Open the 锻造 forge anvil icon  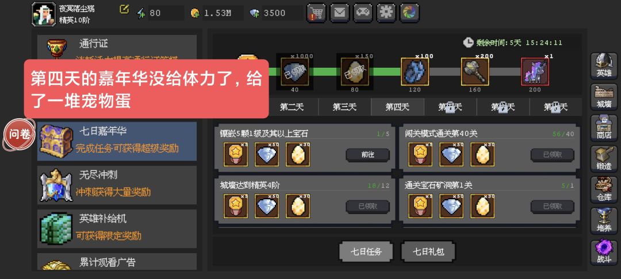(x=604, y=158)
